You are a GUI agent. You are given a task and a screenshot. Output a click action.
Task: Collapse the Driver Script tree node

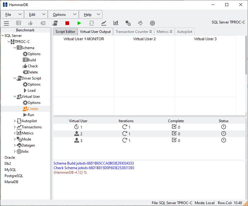click(15, 78)
